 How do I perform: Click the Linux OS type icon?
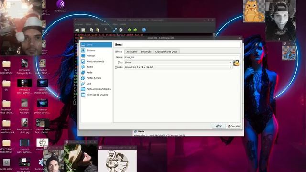coord(236,63)
